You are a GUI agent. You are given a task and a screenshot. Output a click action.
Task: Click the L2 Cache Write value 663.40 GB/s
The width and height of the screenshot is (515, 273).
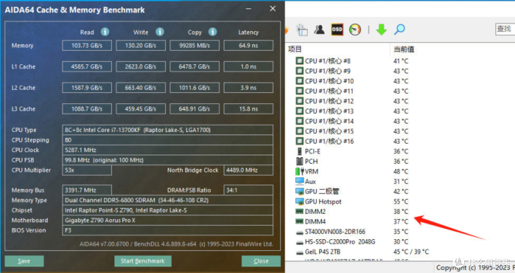pos(141,88)
